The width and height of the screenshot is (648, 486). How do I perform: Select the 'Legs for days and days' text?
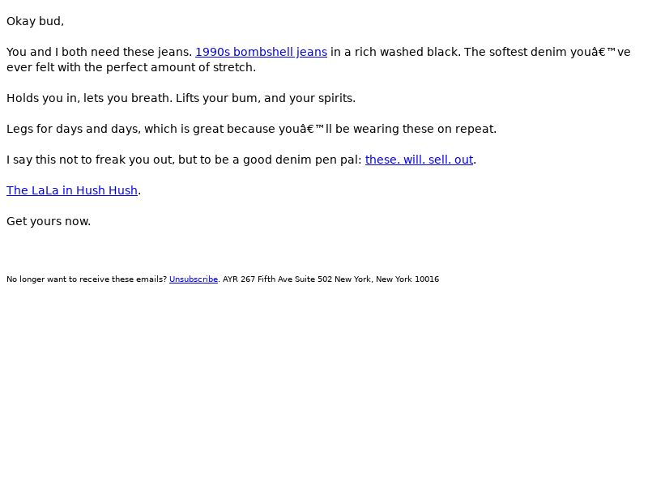[x=74, y=129]
